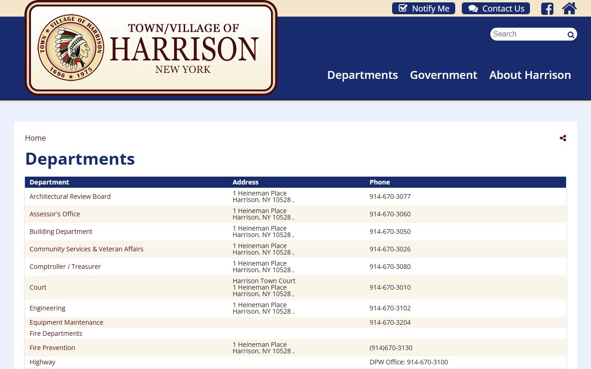Click phone number 914-670-3060
This screenshot has width=591, height=369.
pyautogui.click(x=390, y=214)
